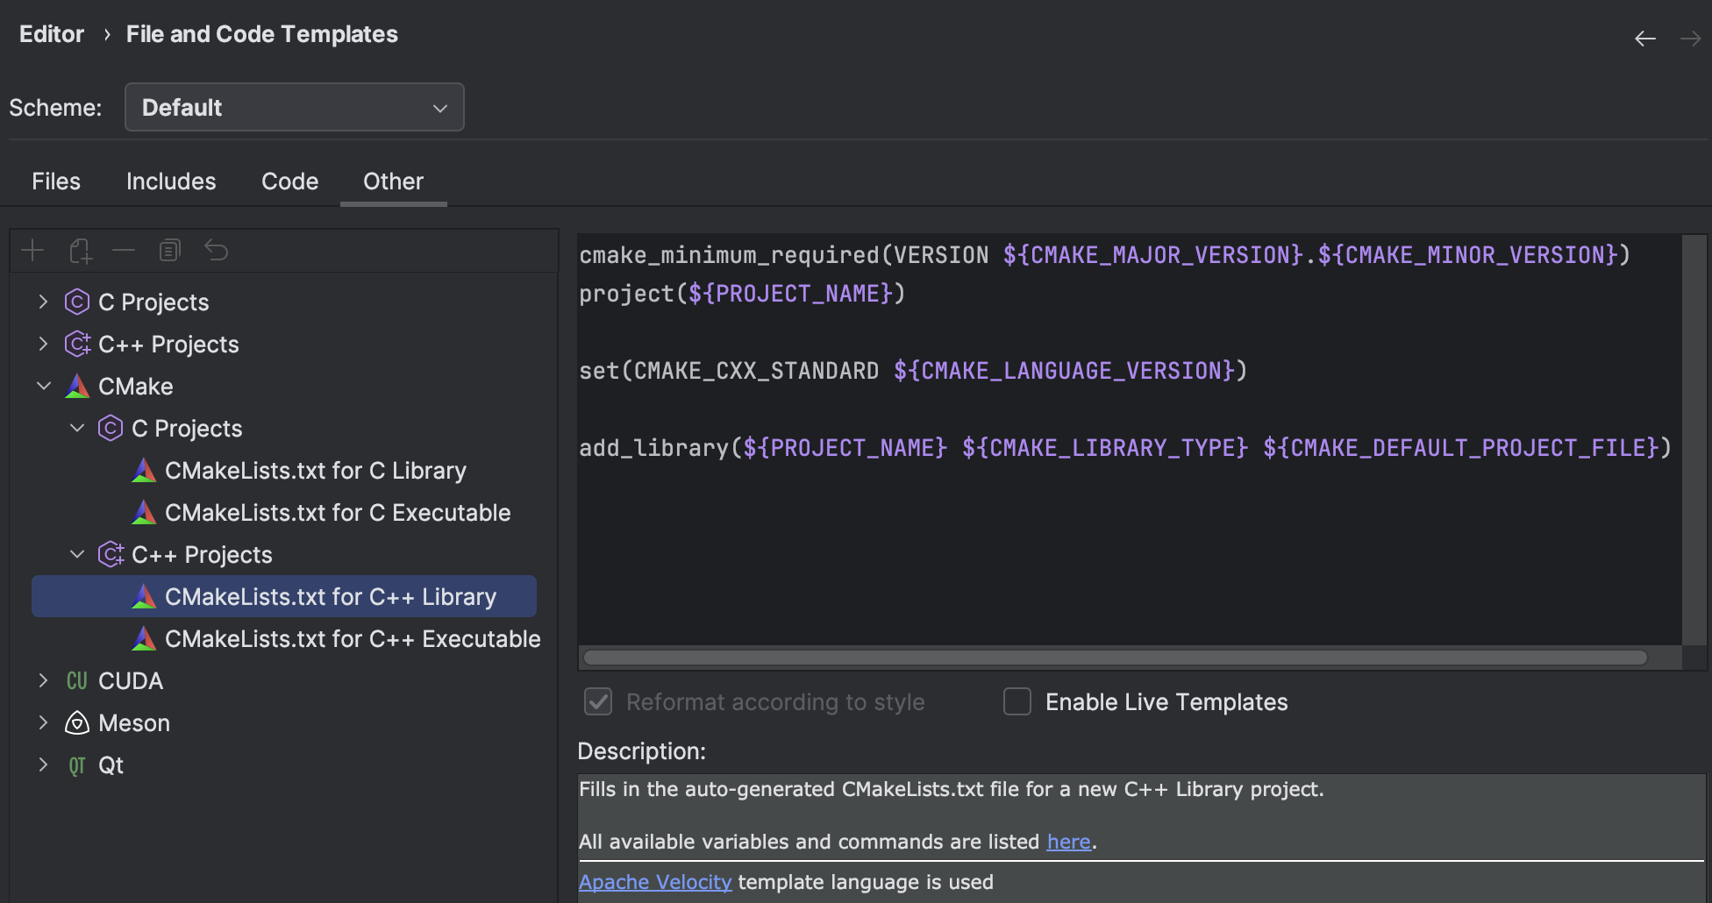Image resolution: width=1712 pixels, height=903 pixels.
Task: Open the Apache Velocity link
Action: pos(654,882)
